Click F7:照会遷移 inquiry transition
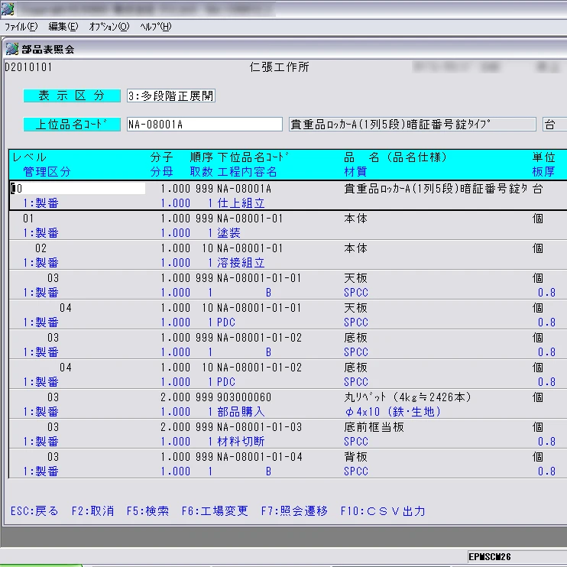The image size is (567, 567). [294, 511]
